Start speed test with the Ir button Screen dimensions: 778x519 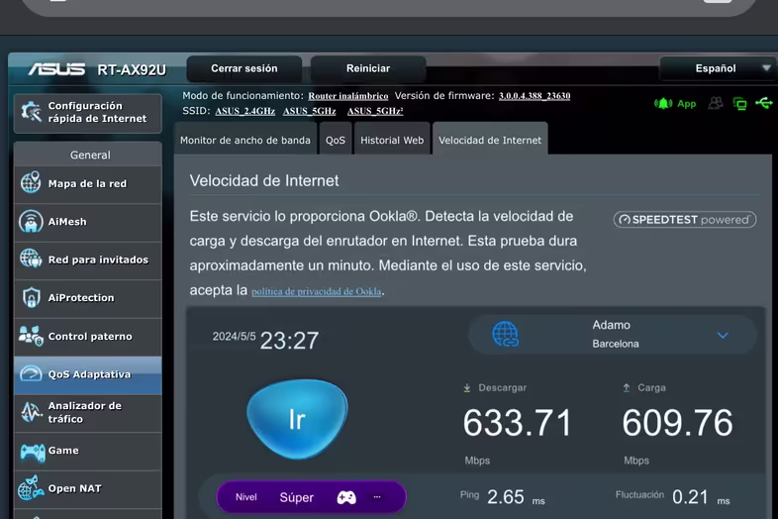point(297,419)
